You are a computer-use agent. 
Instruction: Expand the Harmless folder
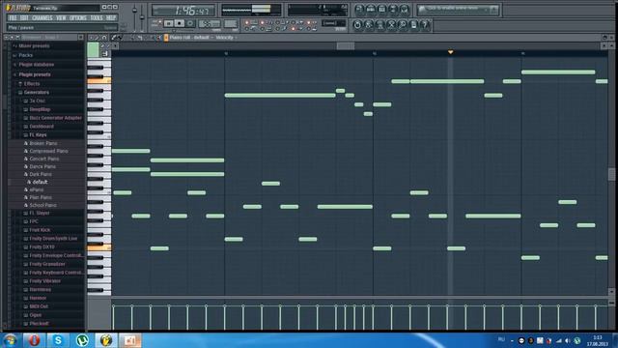[40, 290]
